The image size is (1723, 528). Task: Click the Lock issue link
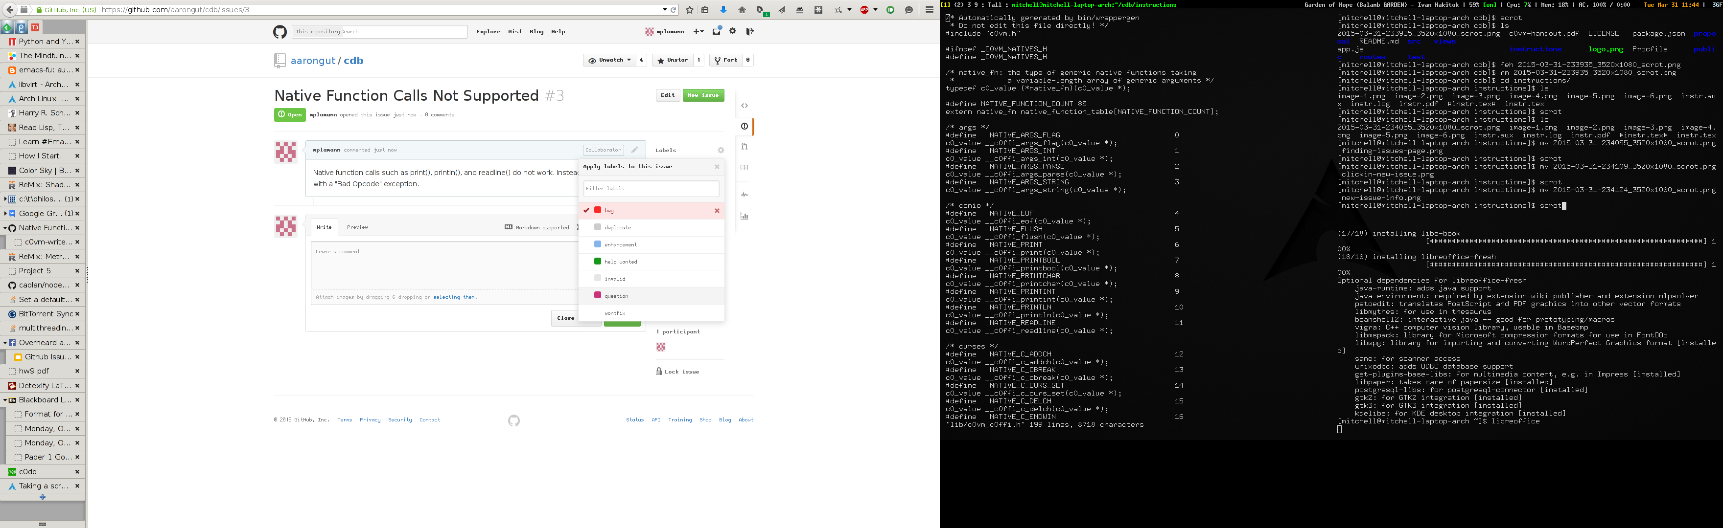(x=681, y=372)
